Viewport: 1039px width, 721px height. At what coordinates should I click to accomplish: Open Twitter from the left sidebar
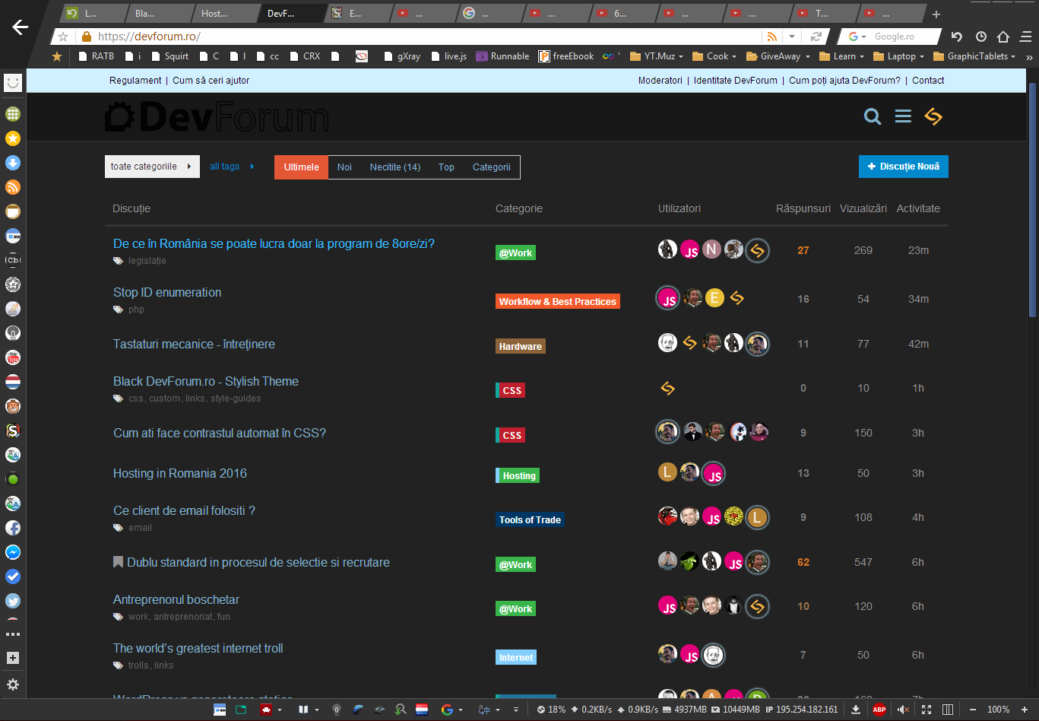pyautogui.click(x=12, y=601)
